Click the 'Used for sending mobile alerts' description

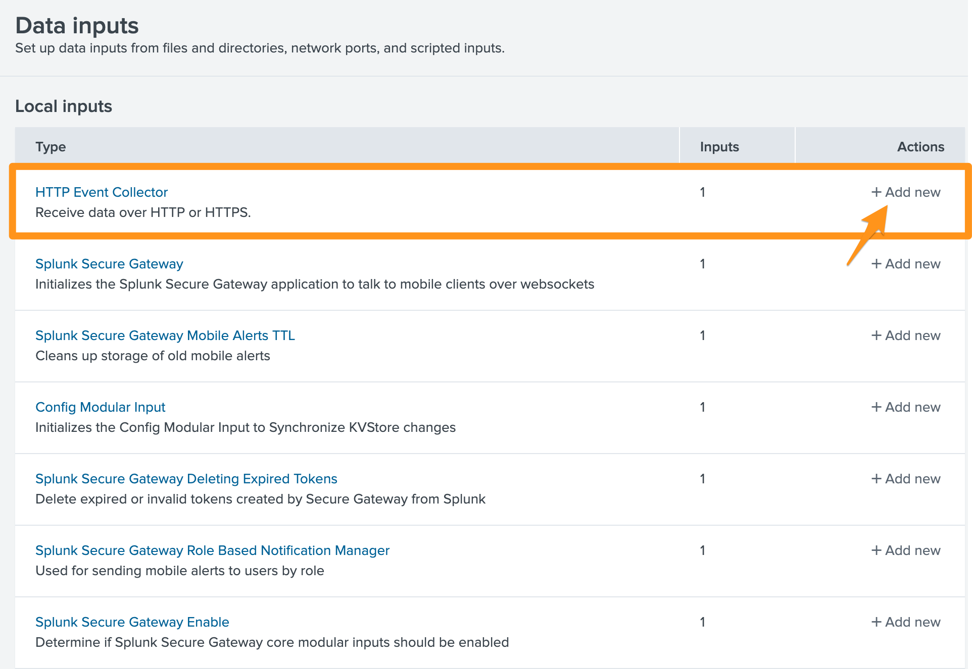[180, 571]
